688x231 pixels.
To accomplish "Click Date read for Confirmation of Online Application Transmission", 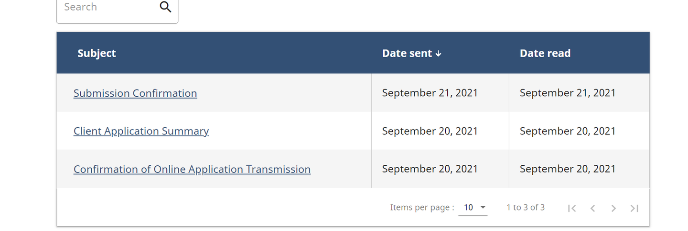I will (x=568, y=169).
